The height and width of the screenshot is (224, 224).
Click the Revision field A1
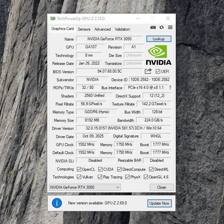point(133,47)
